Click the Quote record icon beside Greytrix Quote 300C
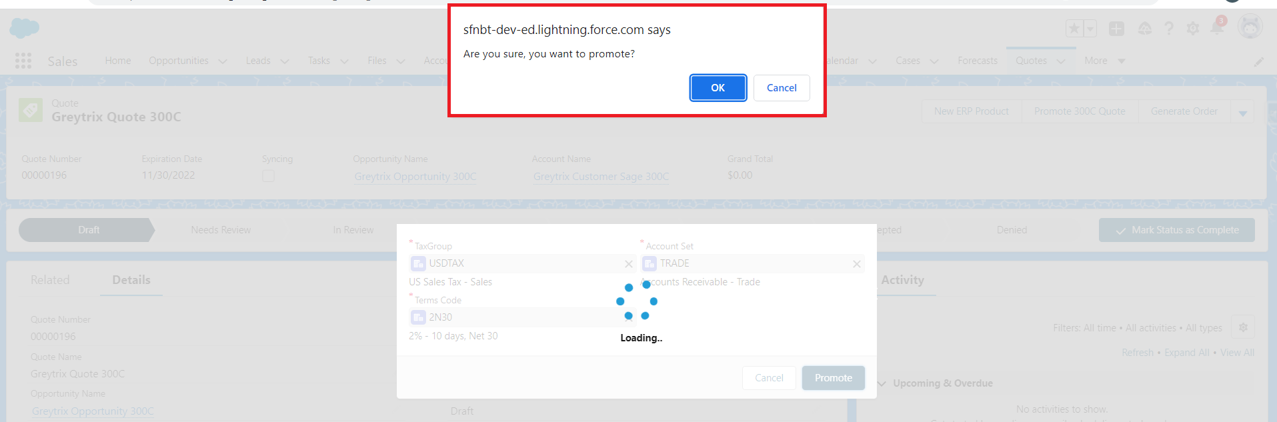Screen dimensions: 1277x422 pyautogui.click(x=31, y=110)
